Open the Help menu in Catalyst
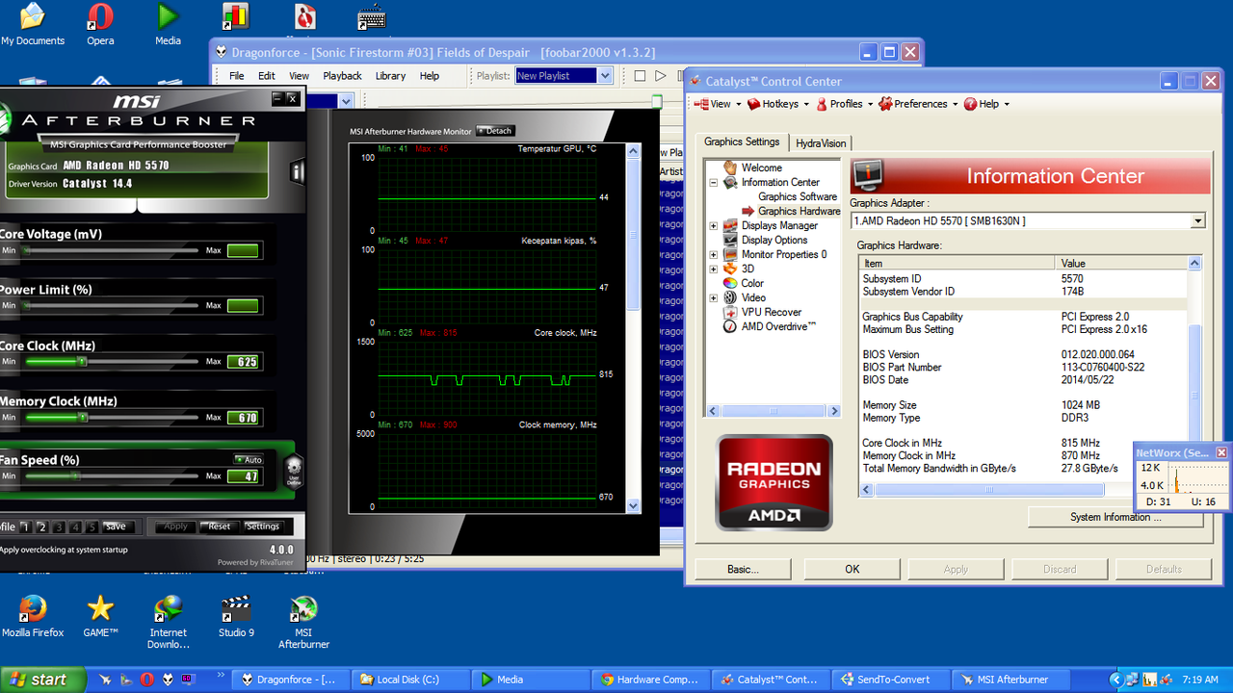This screenshot has height=693, width=1233. (x=987, y=104)
